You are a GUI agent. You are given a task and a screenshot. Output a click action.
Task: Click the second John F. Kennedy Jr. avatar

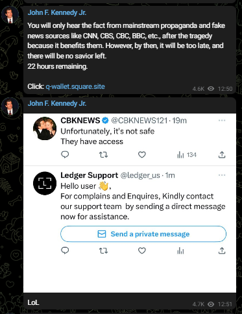click(x=10, y=106)
